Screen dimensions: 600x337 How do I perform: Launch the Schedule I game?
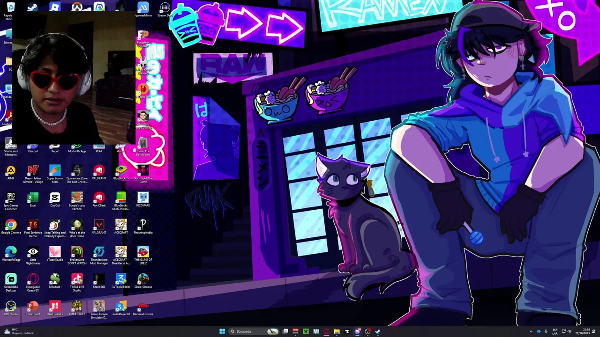(55, 281)
